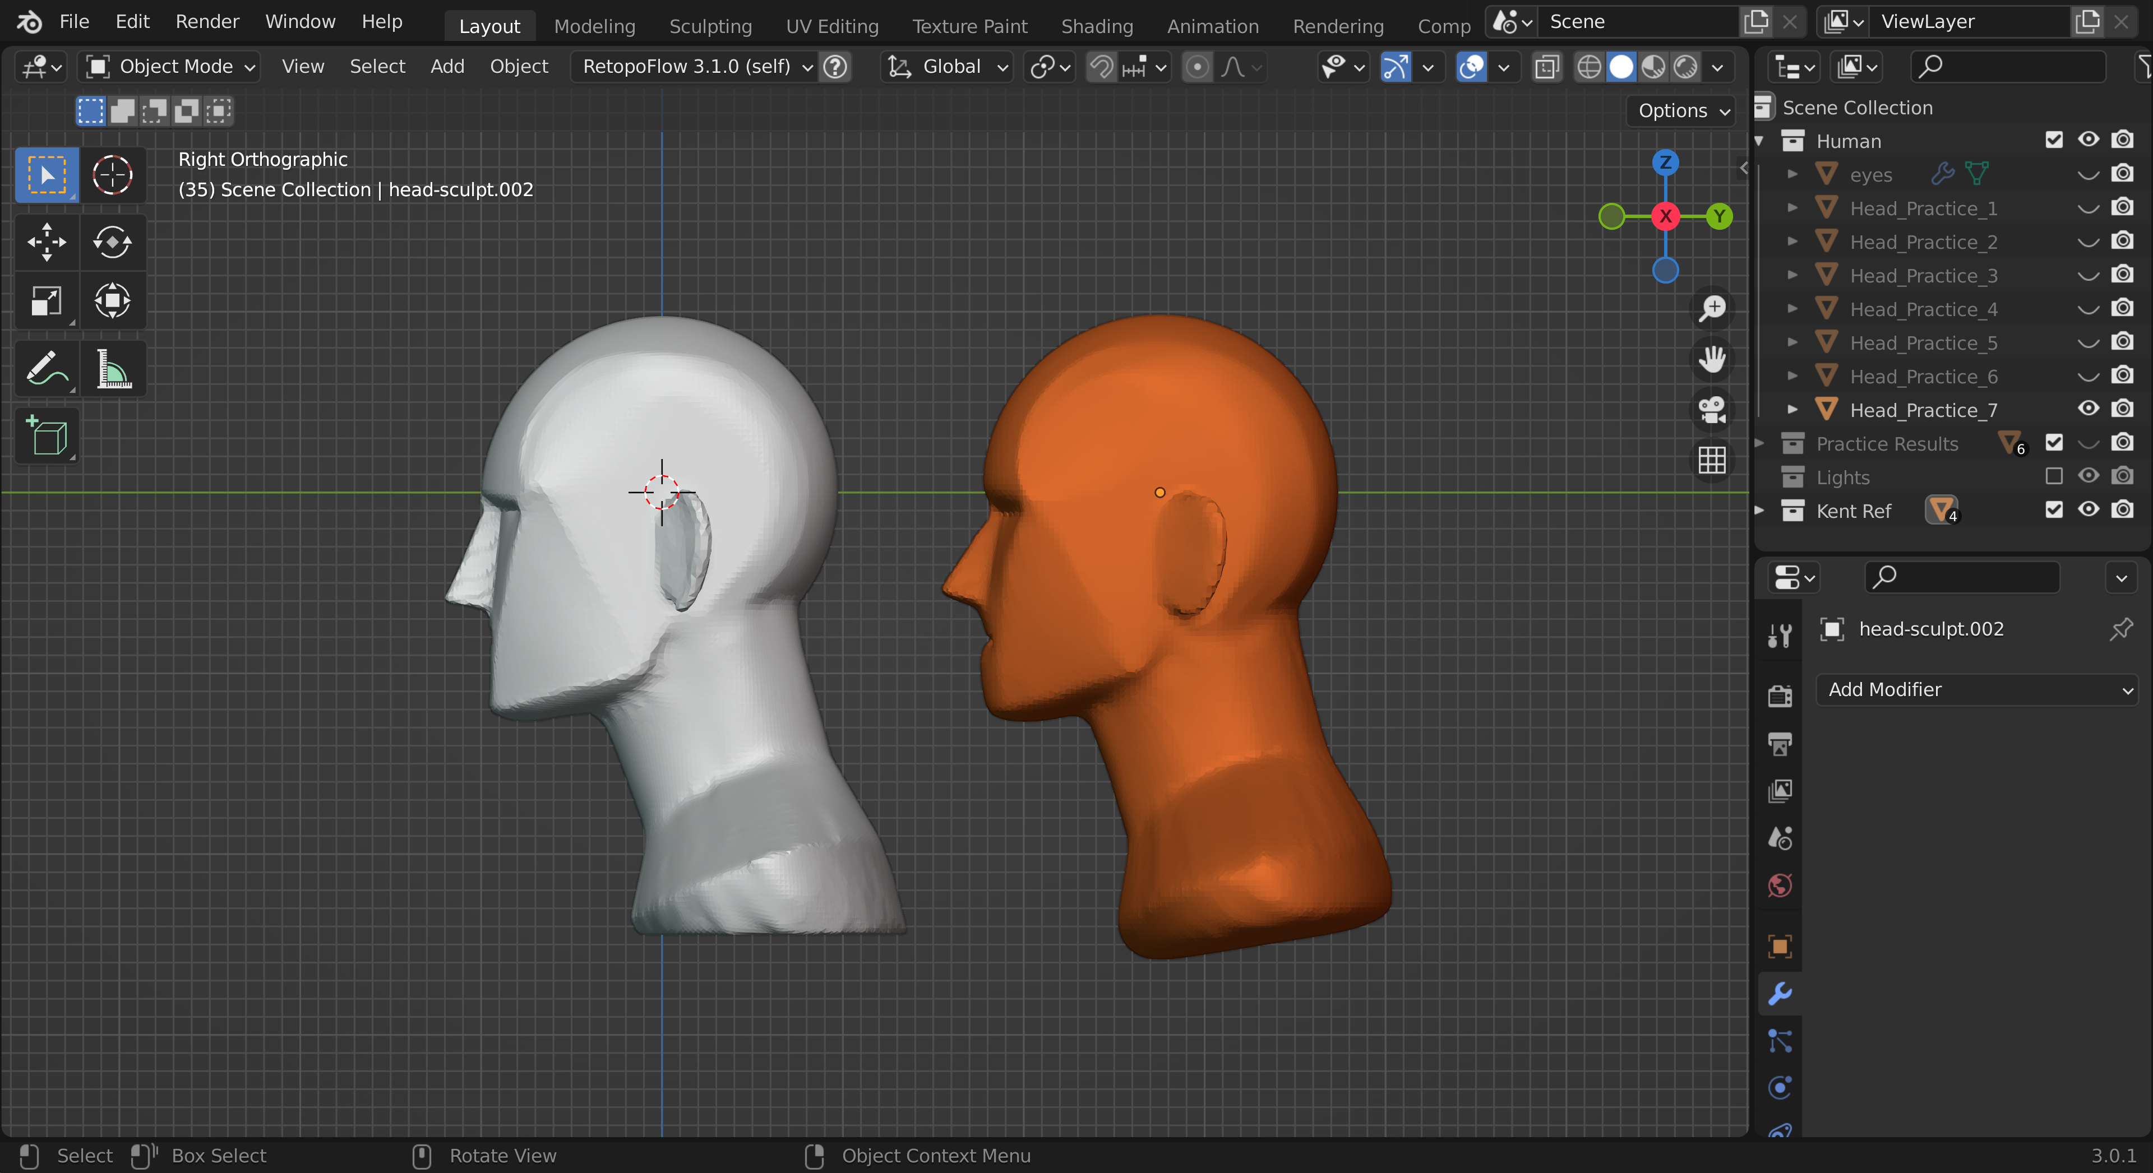Expand the Practice Results collection

coord(1759,443)
